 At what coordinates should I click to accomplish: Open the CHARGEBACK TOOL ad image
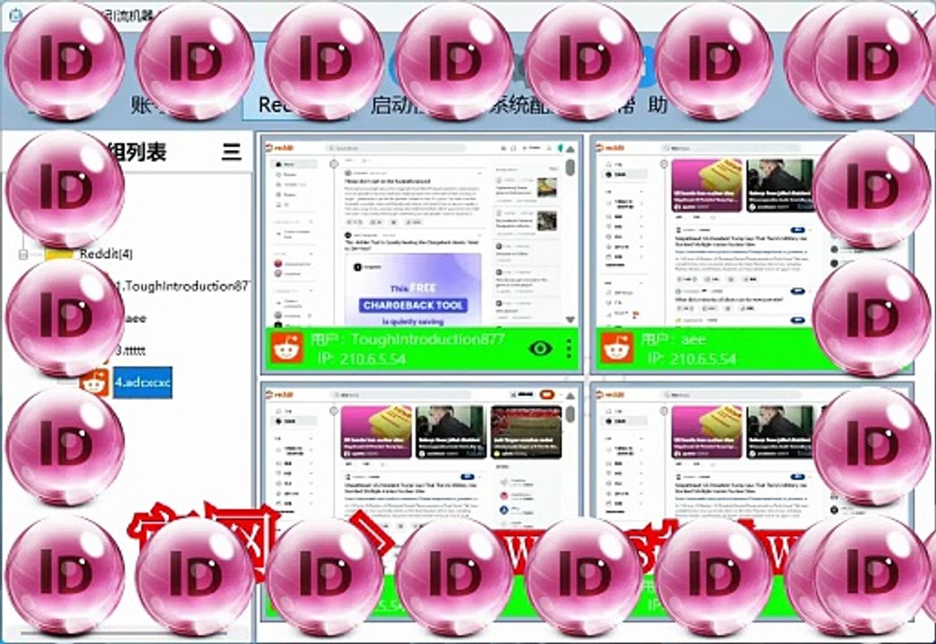(413, 291)
